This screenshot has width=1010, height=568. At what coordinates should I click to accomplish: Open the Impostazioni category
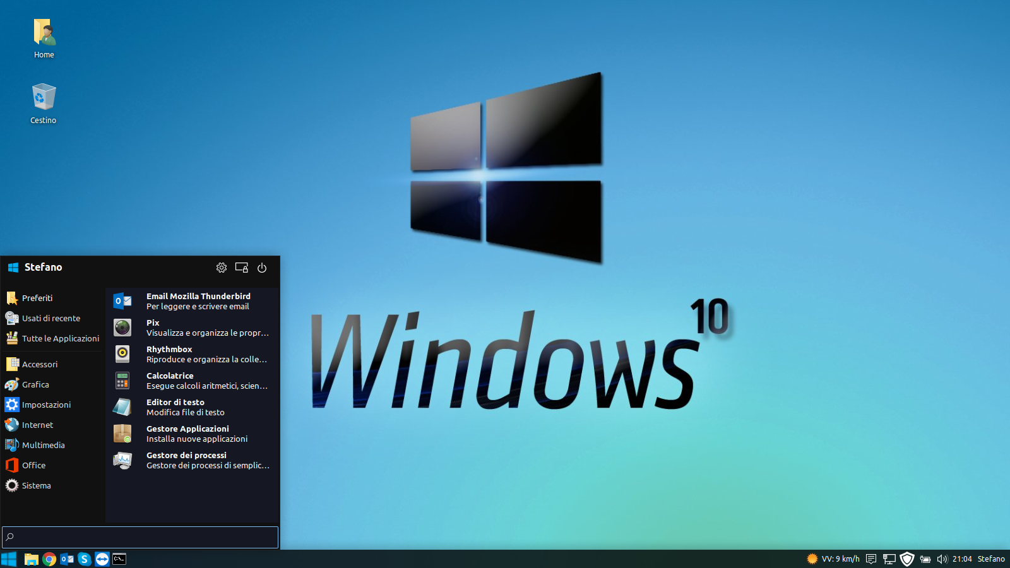point(52,405)
